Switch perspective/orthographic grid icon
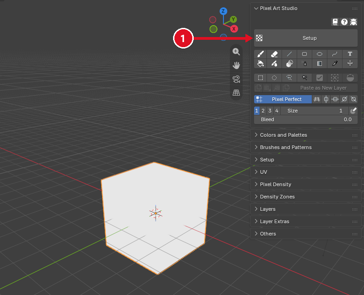This screenshot has height=295, width=364. (236, 92)
